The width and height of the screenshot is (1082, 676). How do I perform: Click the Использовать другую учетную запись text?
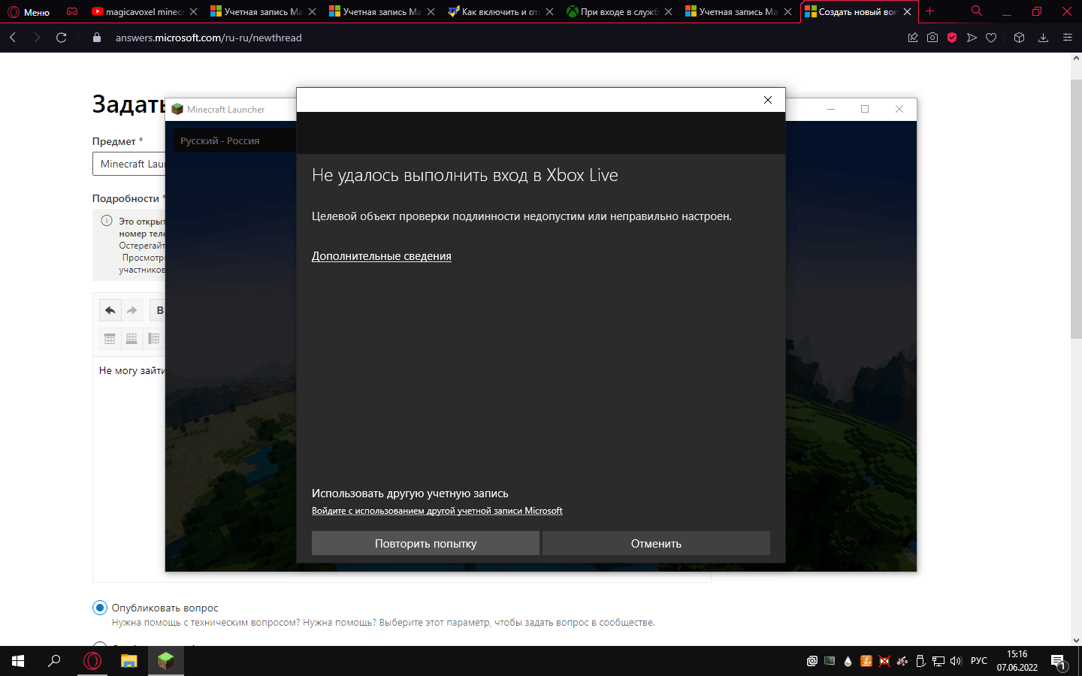[x=410, y=493]
